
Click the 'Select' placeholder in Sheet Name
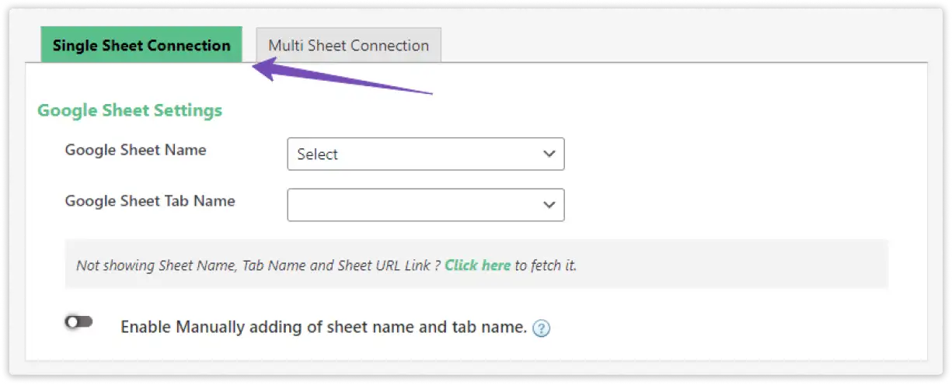[x=318, y=154]
